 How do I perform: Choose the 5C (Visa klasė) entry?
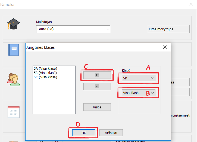pos(45,77)
